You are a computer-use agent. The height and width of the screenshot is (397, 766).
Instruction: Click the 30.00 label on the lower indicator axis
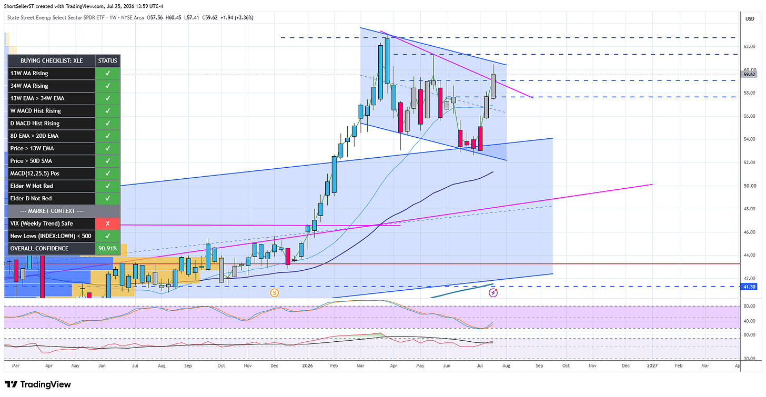(749, 359)
